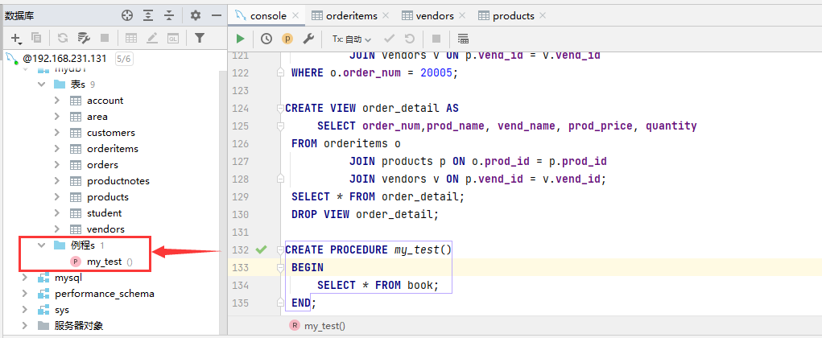Expand the productnotes table node

[x=57, y=181]
